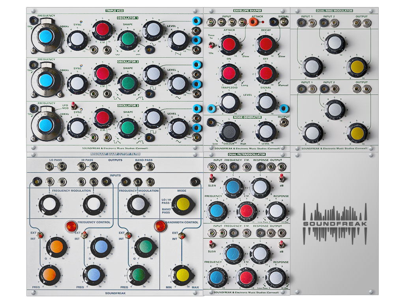404x303 pixels.
Task: Flip the dB switch on upper Dual Filter
Action: [281, 176]
